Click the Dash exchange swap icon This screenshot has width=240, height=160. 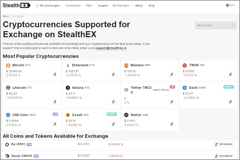tap(230, 102)
